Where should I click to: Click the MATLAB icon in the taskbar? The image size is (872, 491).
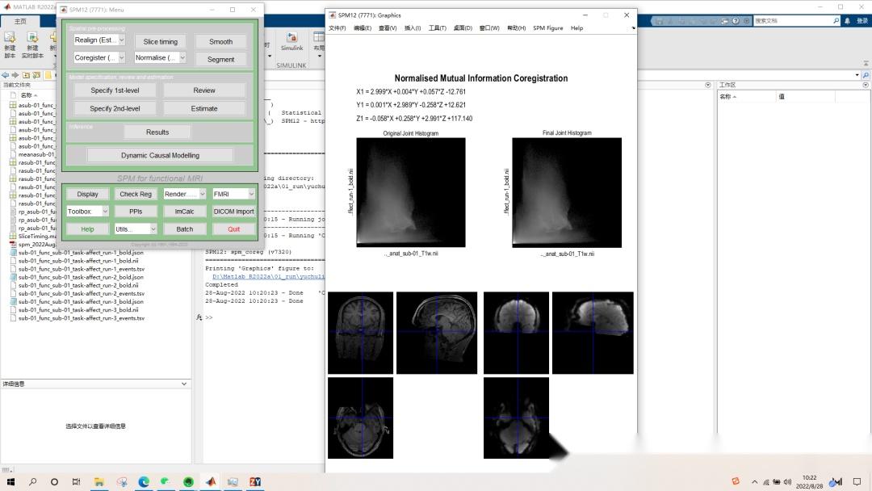click(210, 481)
